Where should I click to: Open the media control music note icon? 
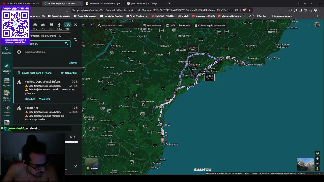(295, 10)
